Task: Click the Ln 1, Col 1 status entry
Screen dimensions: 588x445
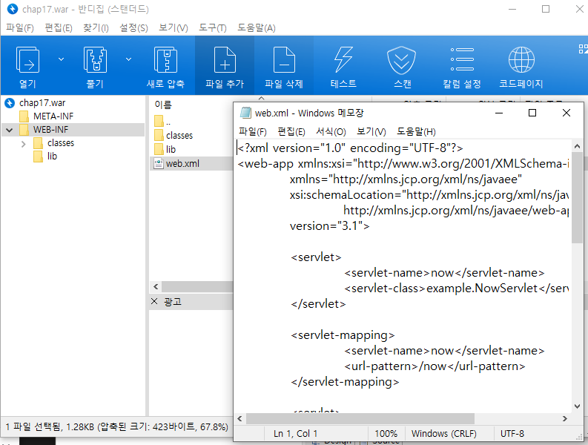Action: click(x=296, y=434)
